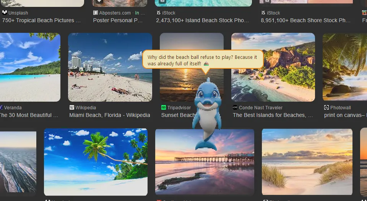367x201 pixels.
Task: Click the 'Abposters.com' source name
Action: pyautogui.click(x=115, y=13)
